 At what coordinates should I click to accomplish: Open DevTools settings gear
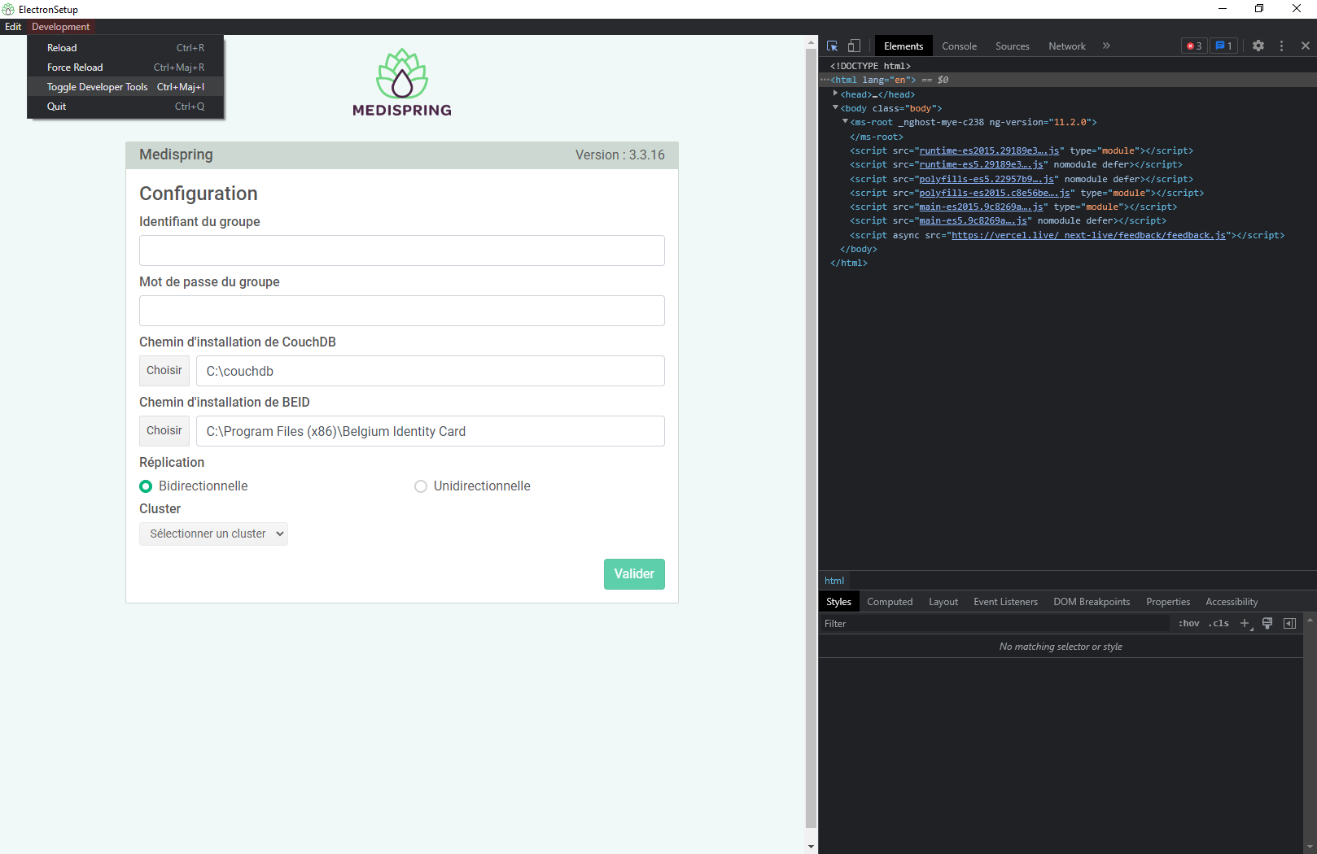coord(1258,46)
